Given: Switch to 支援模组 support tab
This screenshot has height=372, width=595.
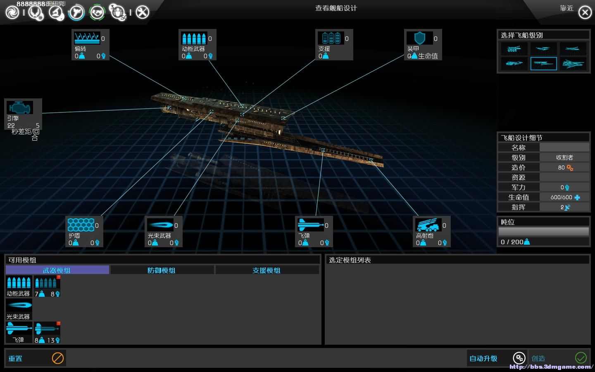Looking at the screenshot, I should (267, 270).
